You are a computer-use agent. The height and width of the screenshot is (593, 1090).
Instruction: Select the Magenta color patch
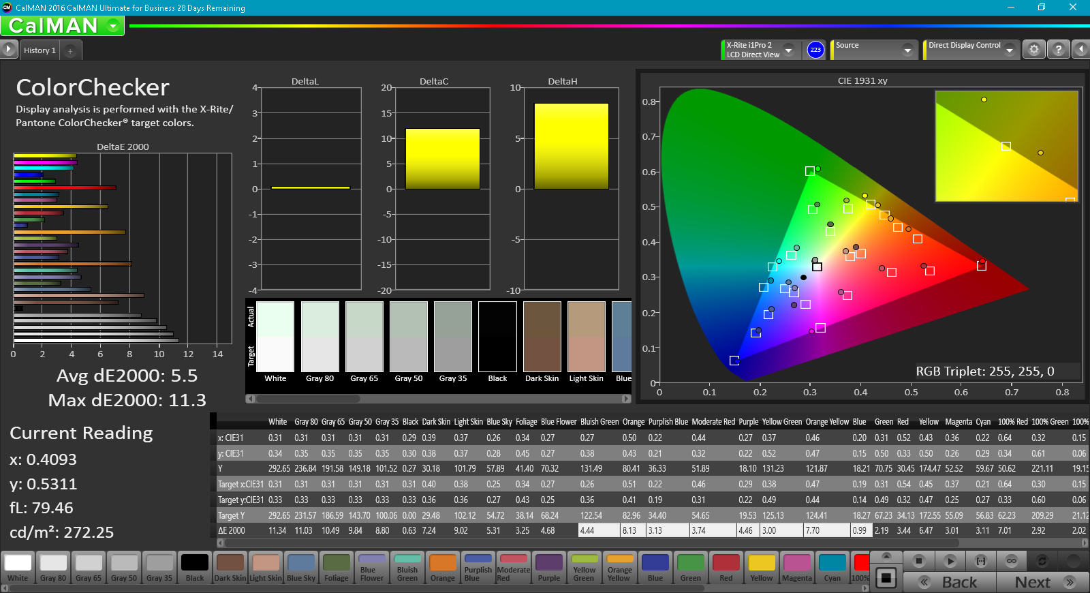coord(797,568)
